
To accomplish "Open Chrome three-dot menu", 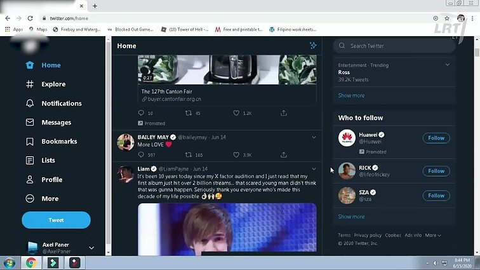I will click(472, 18).
